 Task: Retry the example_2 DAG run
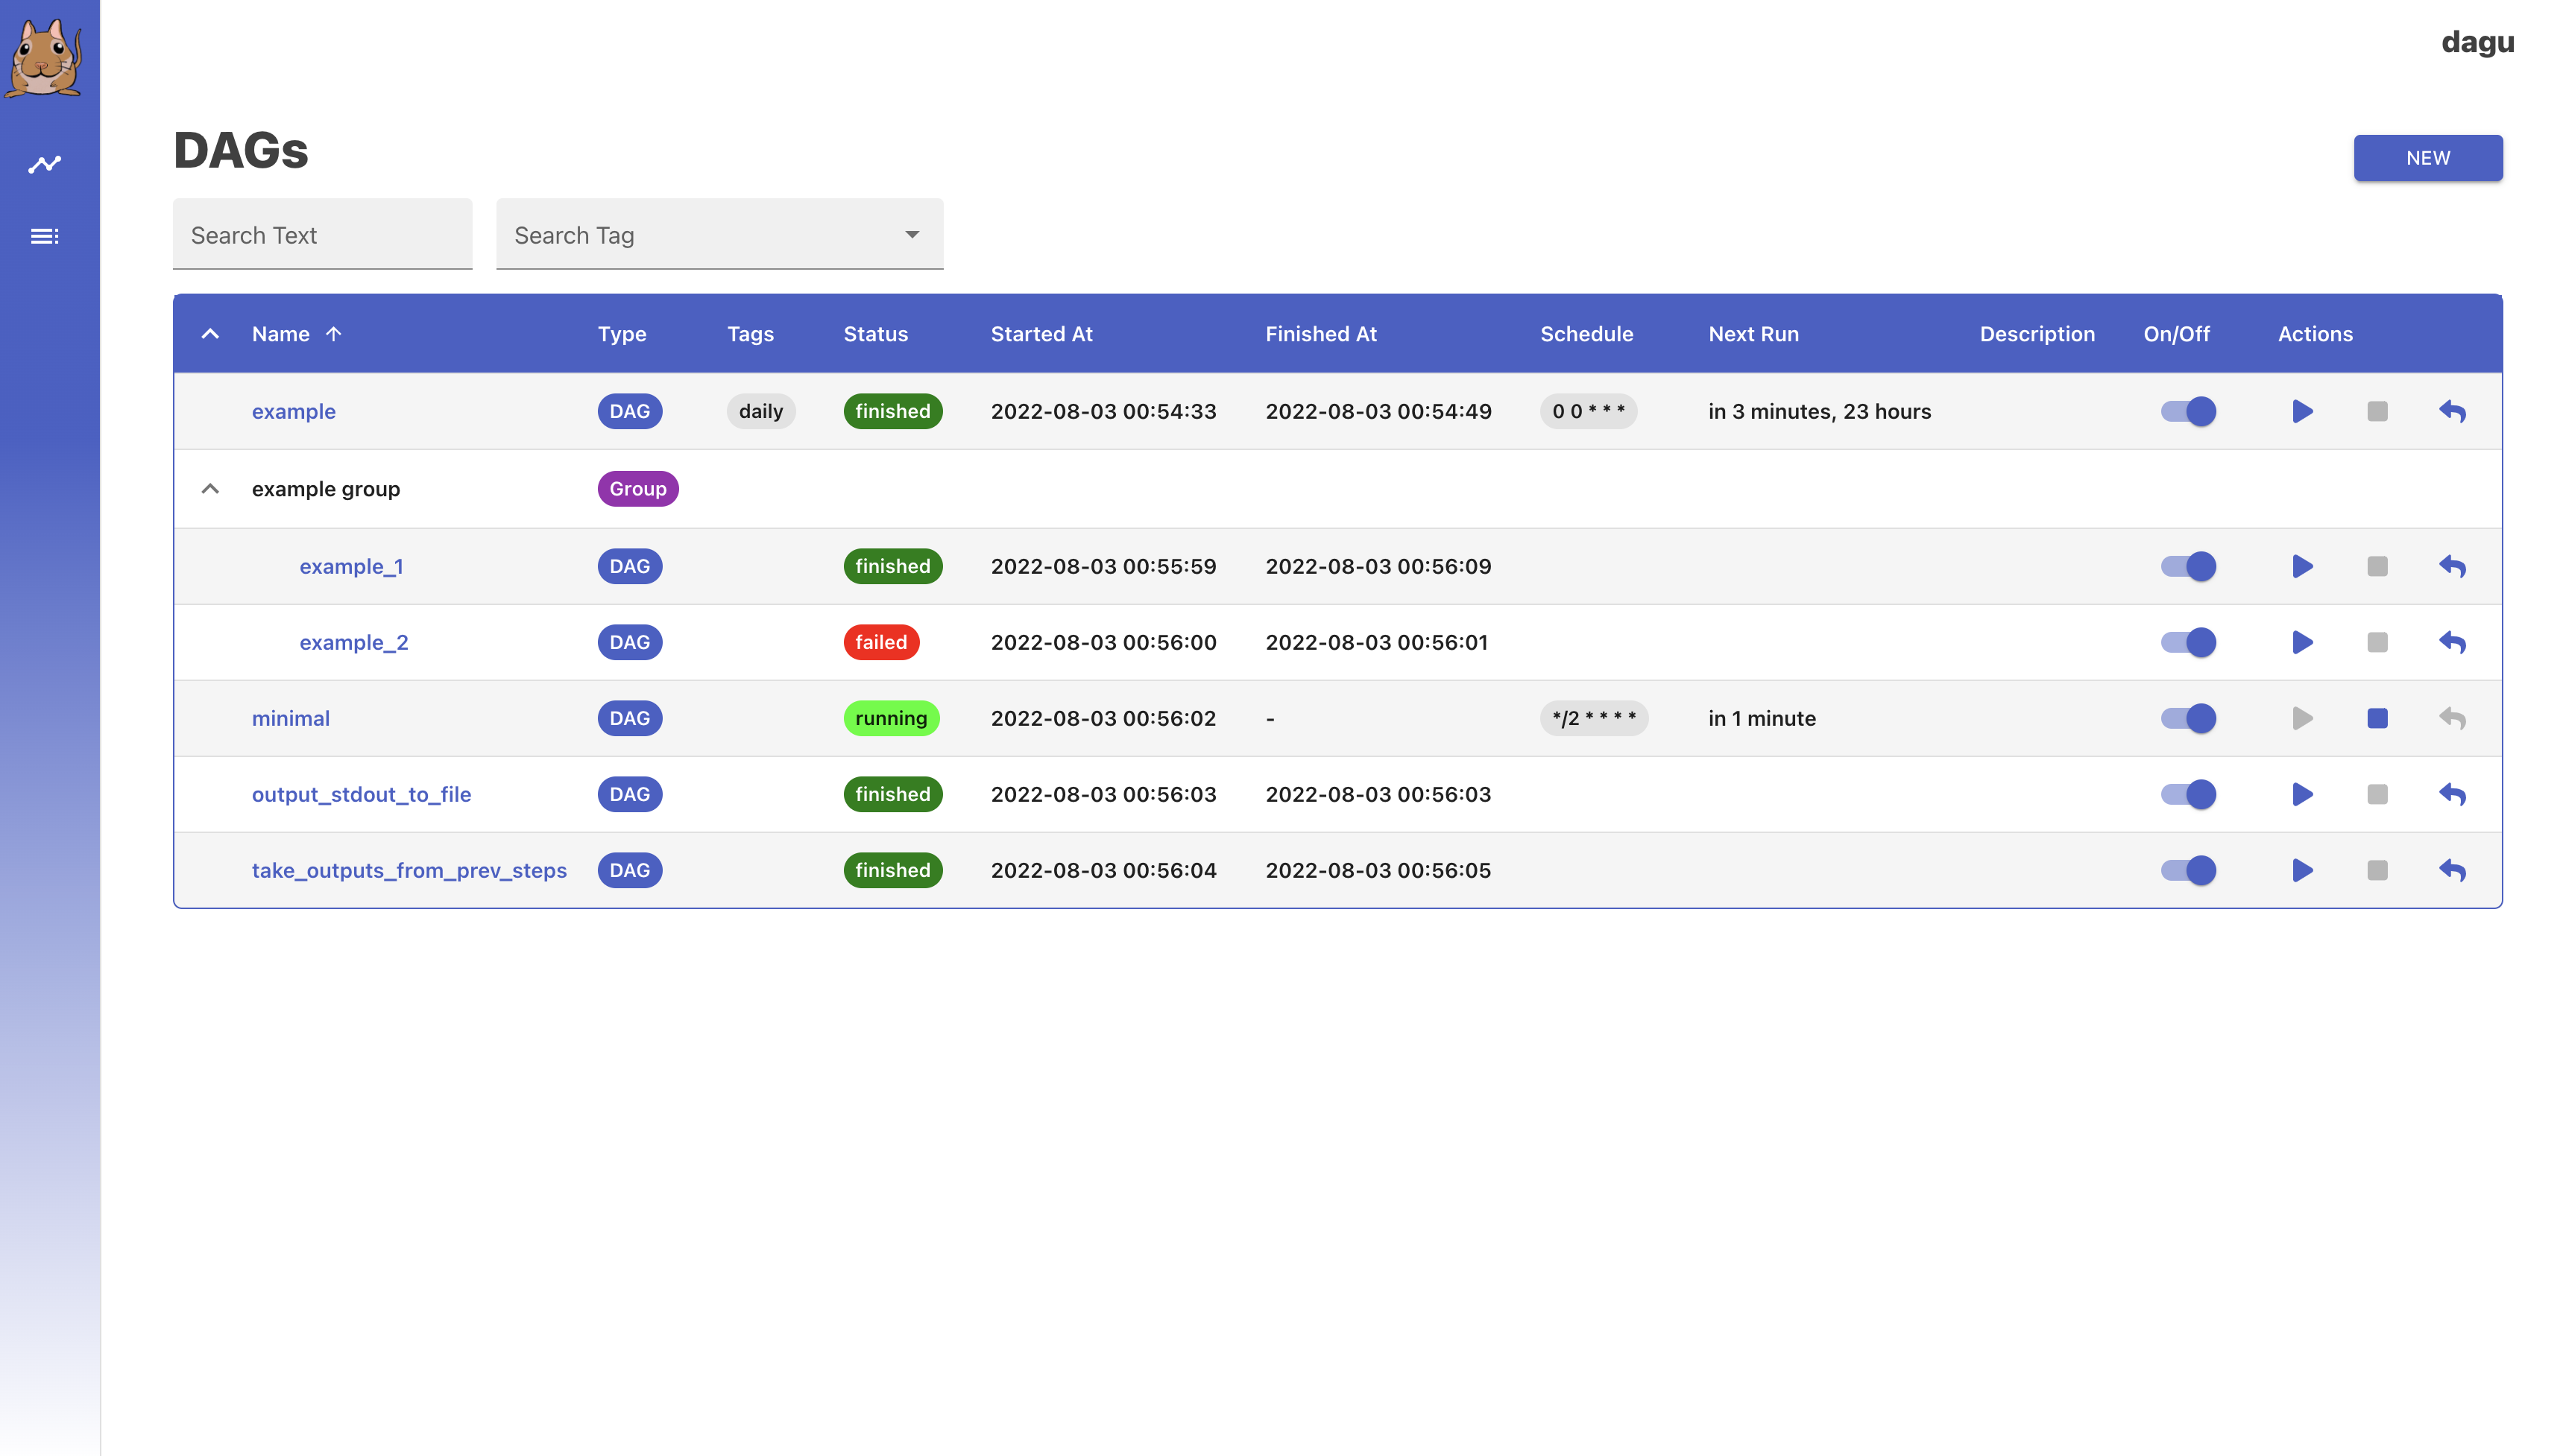click(x=2452, y=642)
